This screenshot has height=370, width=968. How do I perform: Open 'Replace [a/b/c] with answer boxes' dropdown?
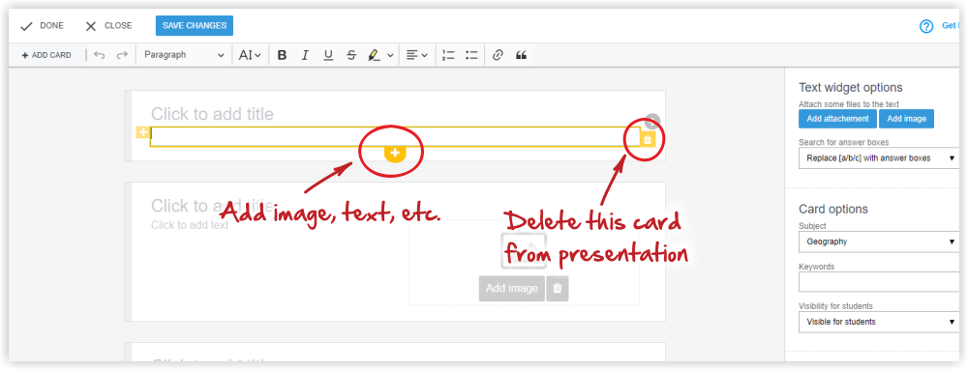[x=880, y=158]
